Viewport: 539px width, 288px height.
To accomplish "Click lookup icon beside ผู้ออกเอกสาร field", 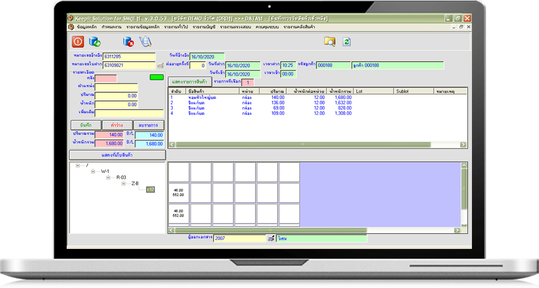I will [x=271, y=239].
